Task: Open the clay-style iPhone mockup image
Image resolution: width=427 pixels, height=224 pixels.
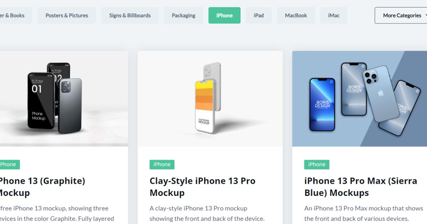Action: [x=210, y=98]
